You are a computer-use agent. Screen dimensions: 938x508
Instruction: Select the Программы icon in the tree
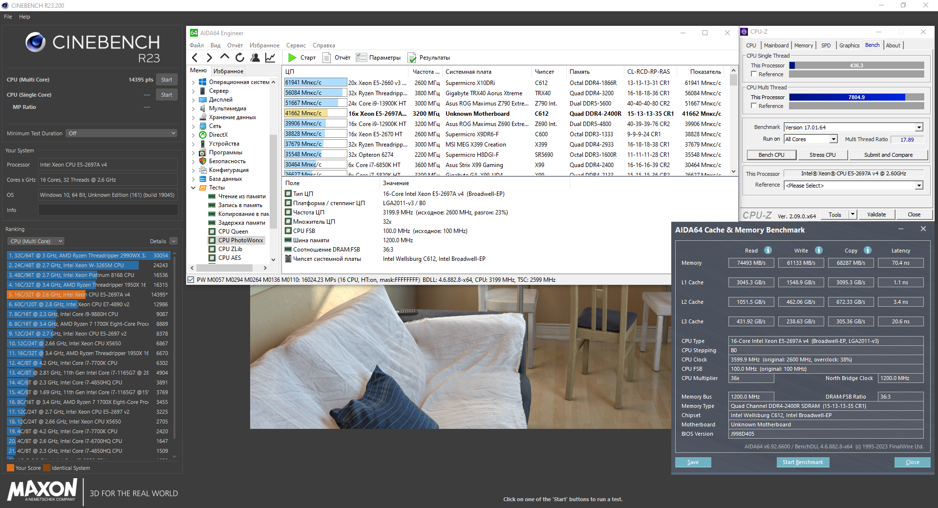[x=203, y=152]
